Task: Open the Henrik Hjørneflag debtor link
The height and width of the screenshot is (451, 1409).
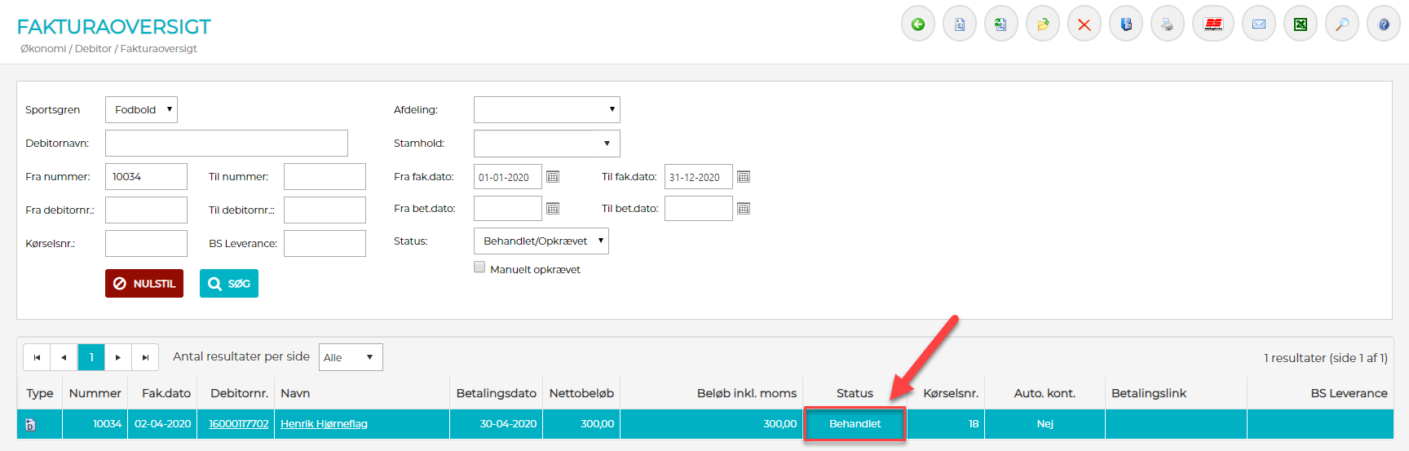Action: [x=324, y=424]
